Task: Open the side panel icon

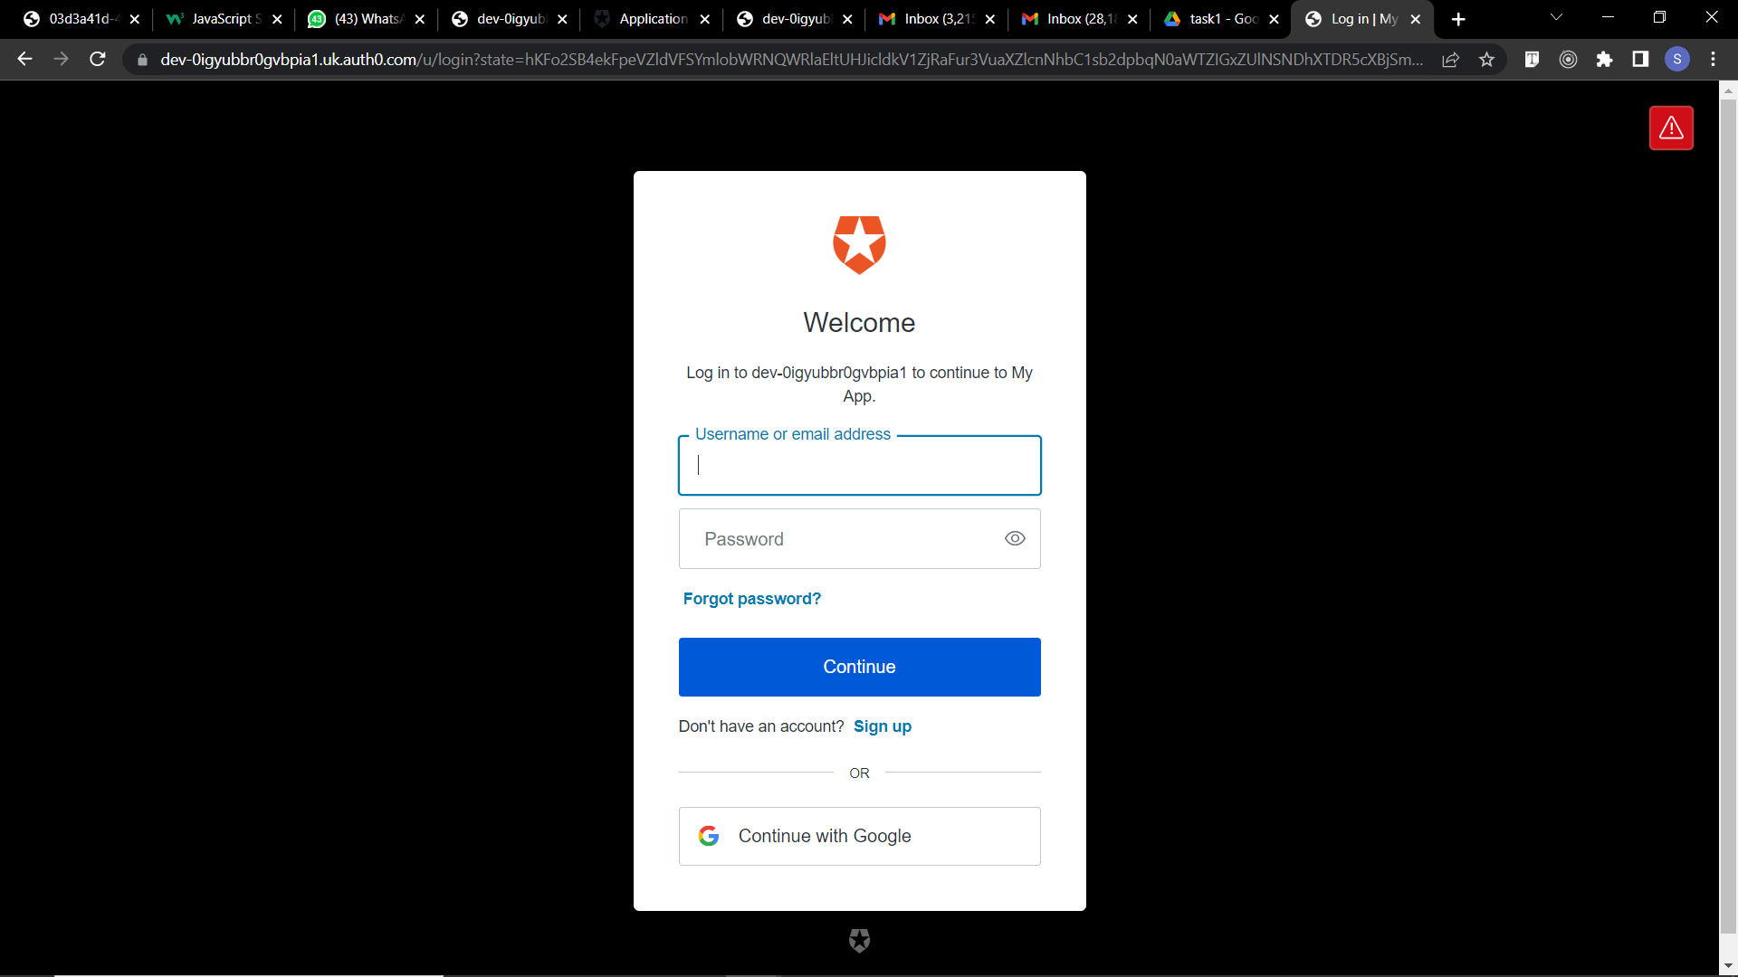Action: (x=1640, y=60)
